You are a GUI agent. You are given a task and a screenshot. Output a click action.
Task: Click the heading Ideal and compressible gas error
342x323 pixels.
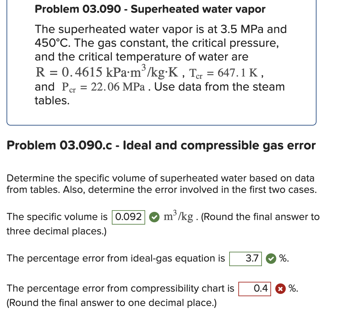point(161,145)
